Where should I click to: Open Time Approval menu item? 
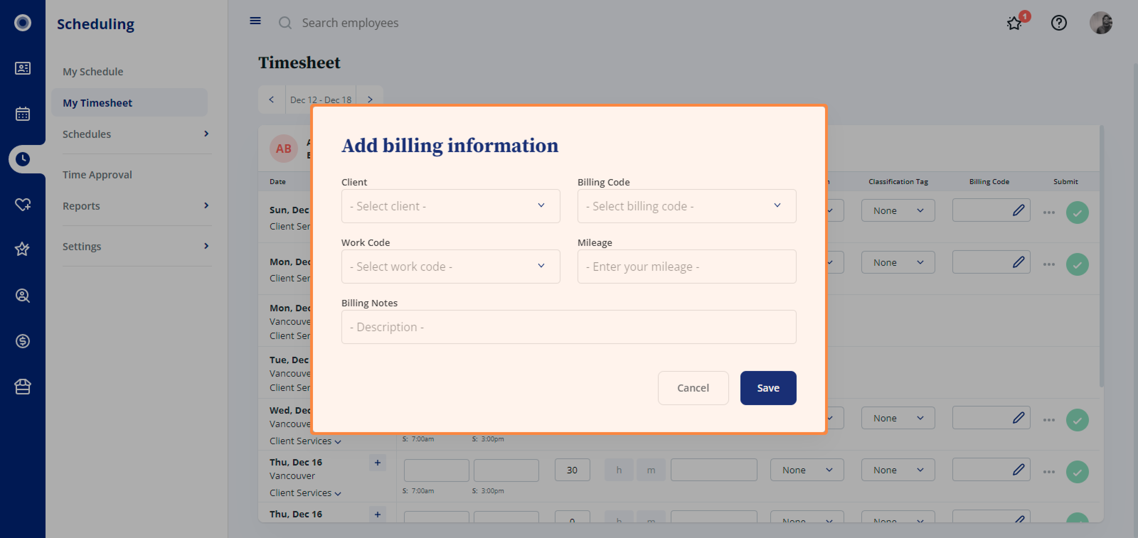point(97,174)
